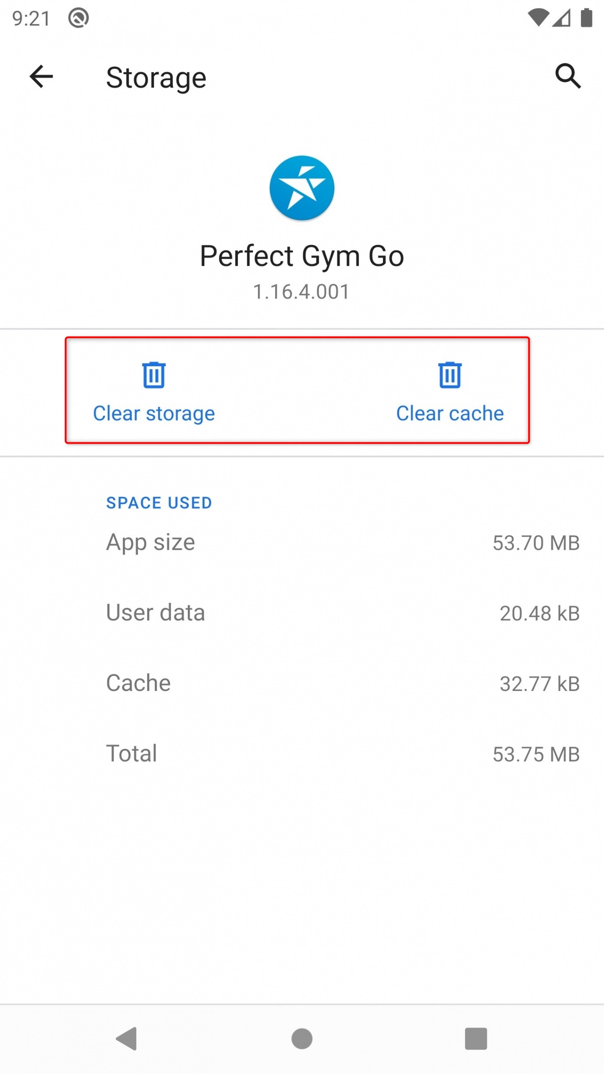Image resolution: width=604 pixels, height=1074 pixels.
Task: Tap the cellular signal icon
Action: click(562, 18)
